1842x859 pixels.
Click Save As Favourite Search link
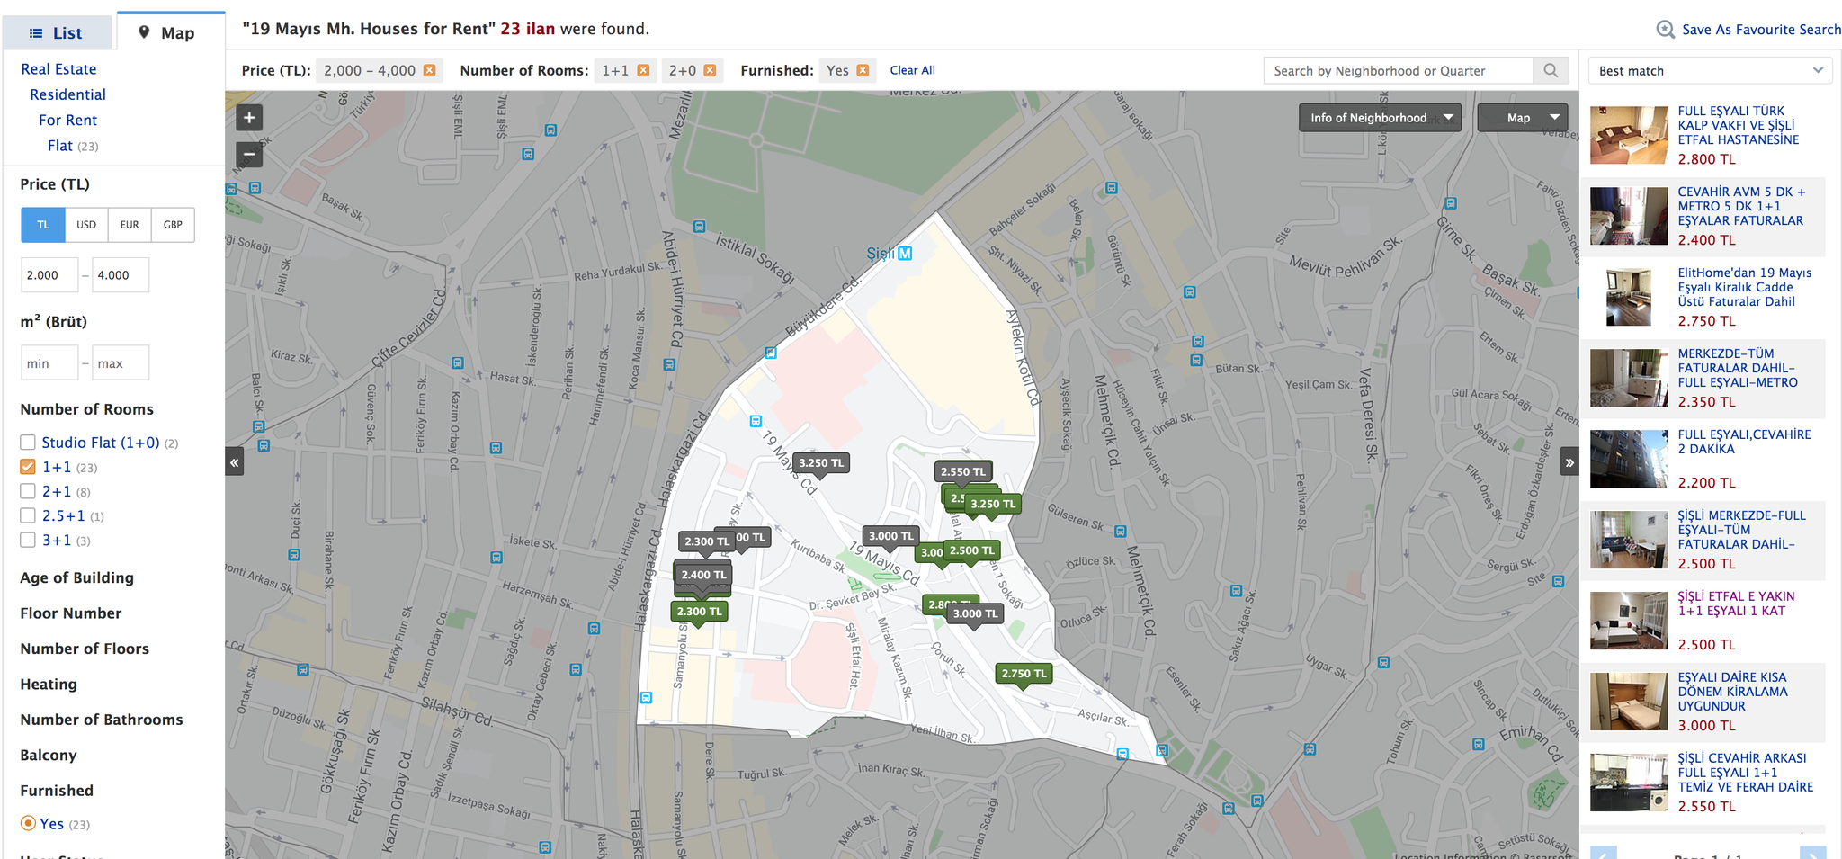pos(1761,30)
